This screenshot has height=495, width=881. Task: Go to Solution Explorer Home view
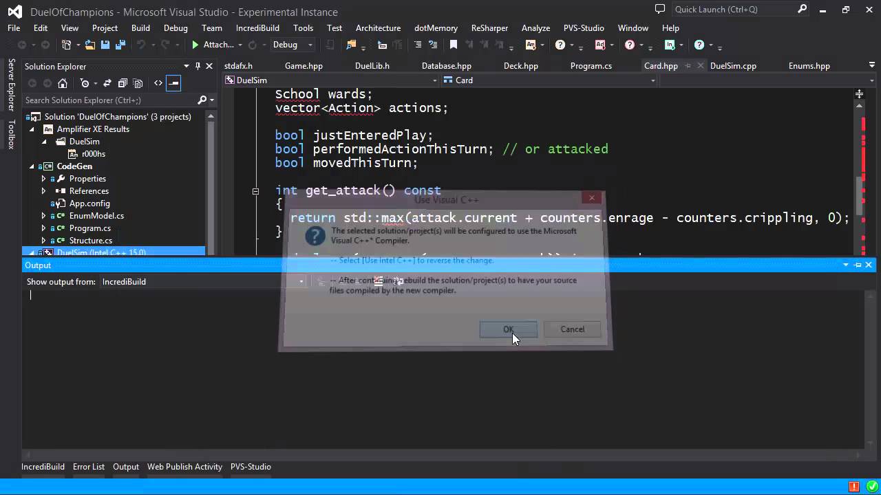pos(63,83)
